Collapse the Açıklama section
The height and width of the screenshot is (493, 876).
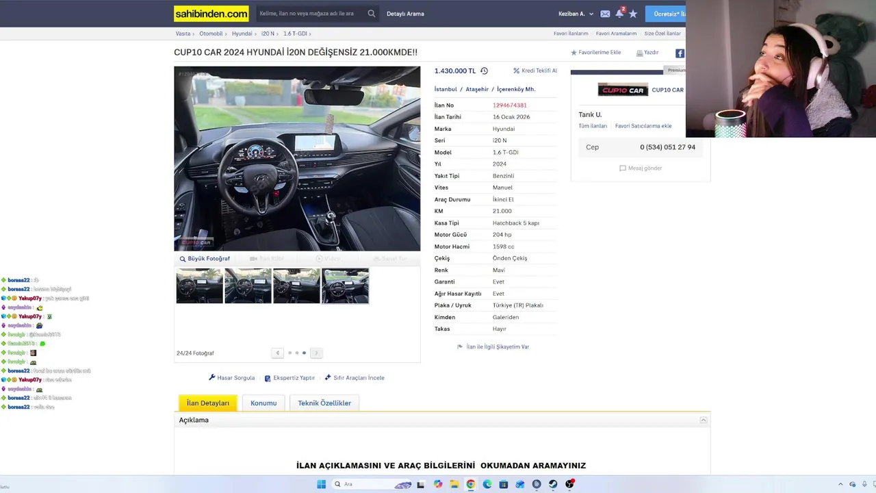[703, 420]
